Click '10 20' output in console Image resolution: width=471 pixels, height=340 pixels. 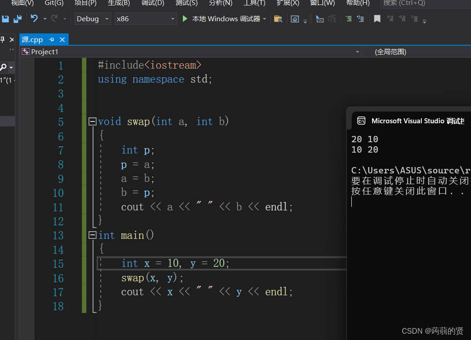click(365, 149)
